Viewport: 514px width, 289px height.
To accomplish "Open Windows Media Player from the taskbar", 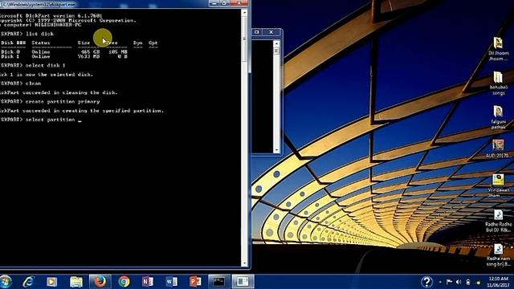I will [x=51, y=282].
